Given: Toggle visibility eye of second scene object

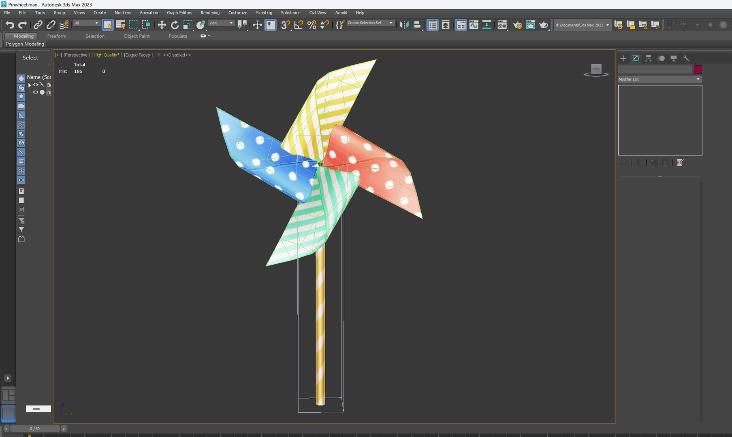Looking at the screenshot, I should 36,92.
